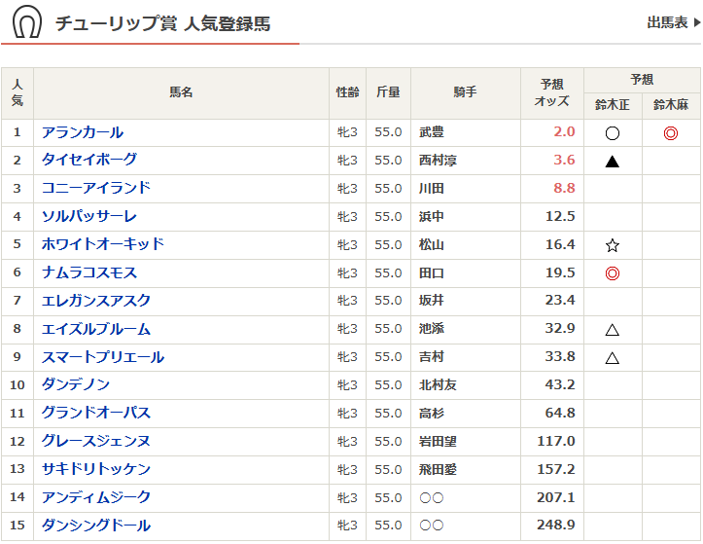Click the double-circle mark in アランカール's 鈴木麻 column
The height and width of the screenshot is (544, 703).
tap(670, 132)
